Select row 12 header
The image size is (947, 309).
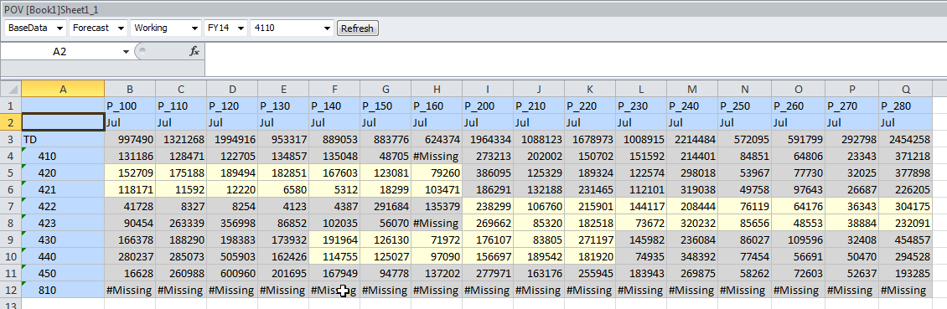coord(11,291)
